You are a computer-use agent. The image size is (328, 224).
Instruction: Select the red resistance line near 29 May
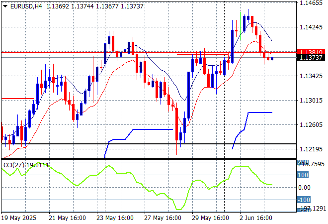click(201, 55)
